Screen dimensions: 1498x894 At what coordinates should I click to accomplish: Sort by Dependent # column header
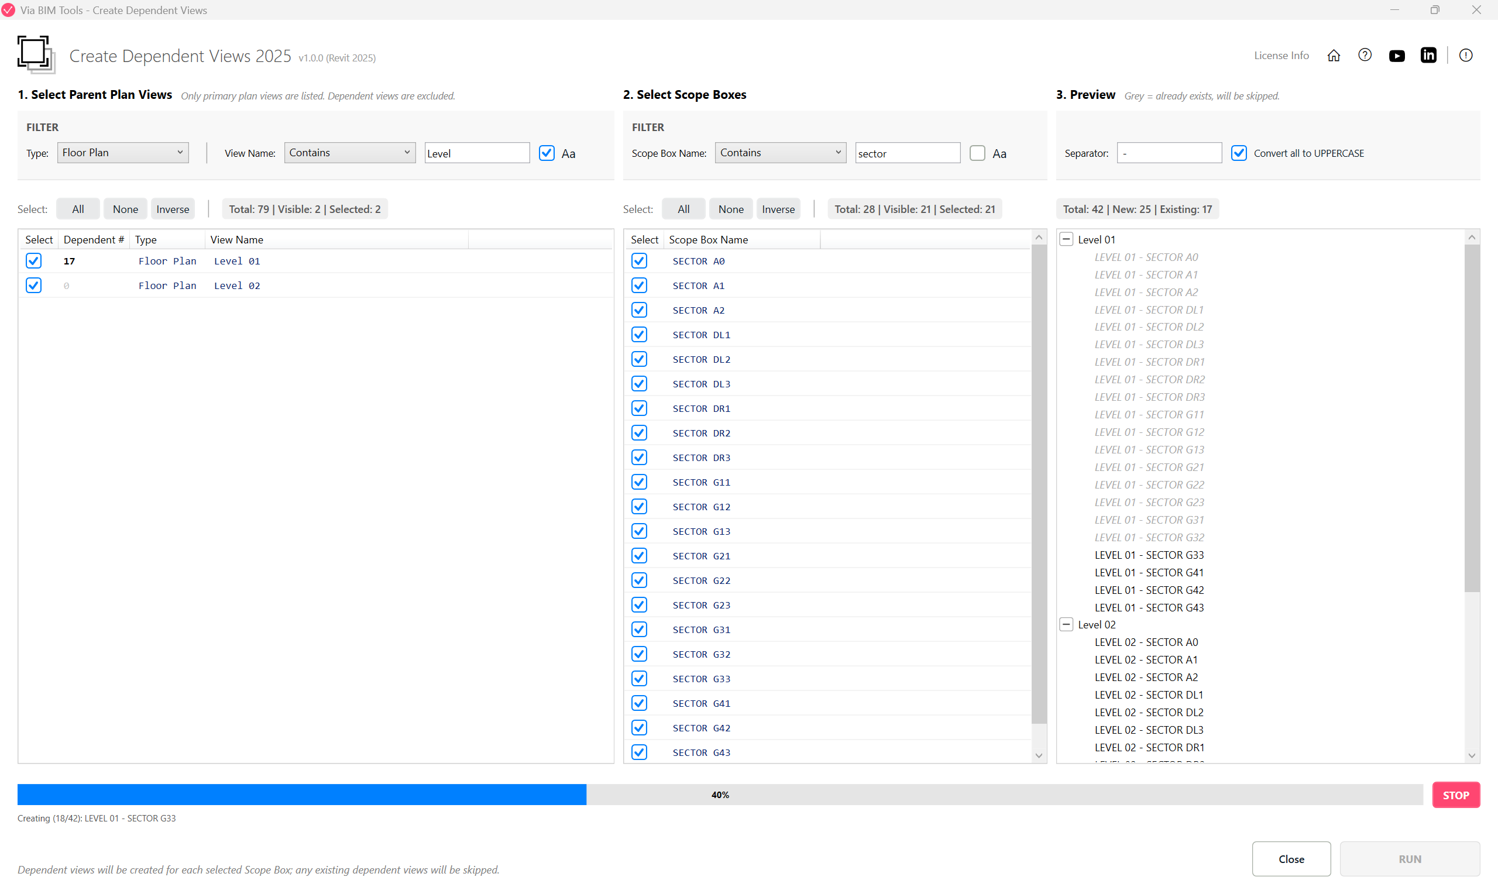[x=94, y=239]
